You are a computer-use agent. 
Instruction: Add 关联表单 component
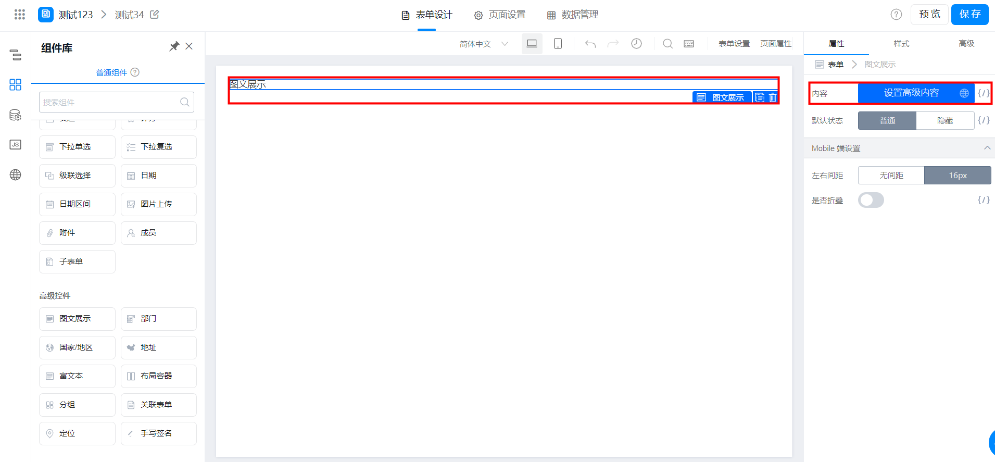[x=159, y=405]
